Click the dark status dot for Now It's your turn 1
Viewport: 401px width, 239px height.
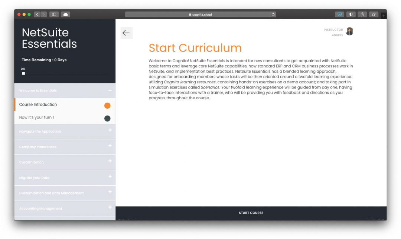[107, 118]
